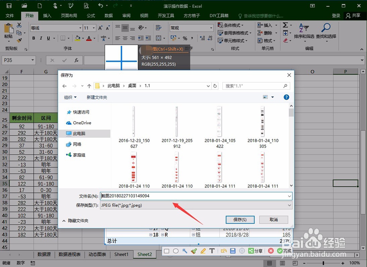Click the 取消 button
This screenshot has height=267, width=367.
[274, 220]
